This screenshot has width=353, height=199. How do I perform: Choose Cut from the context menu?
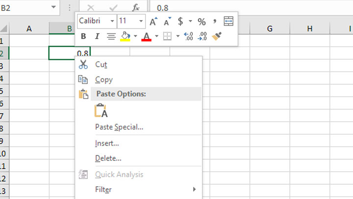(101, 64)
